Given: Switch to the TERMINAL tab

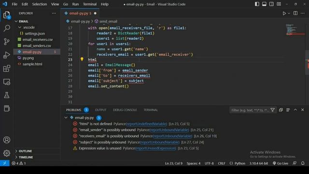Looking at the screenshot, I should tap(151, 110).
